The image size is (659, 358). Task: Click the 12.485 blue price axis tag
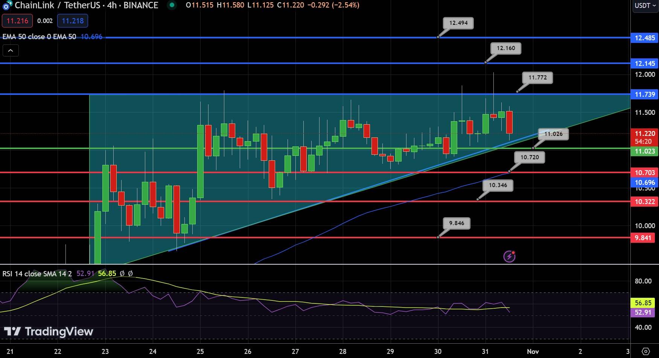point(645,38)
